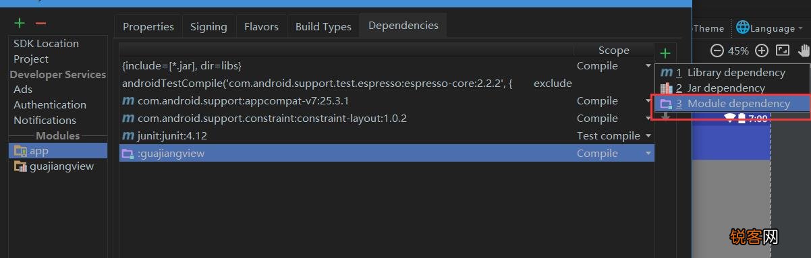The width and height of the screenshot is (811, 258).
Task: Click the red minus remove-module icon
Action: (x=40, y=24)
